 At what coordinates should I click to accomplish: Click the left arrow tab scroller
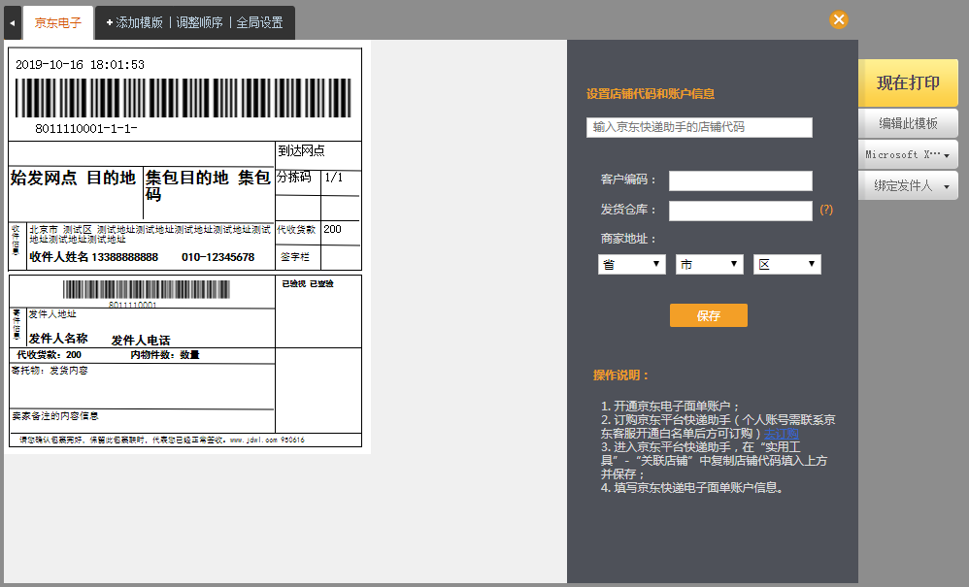point(13,23)
